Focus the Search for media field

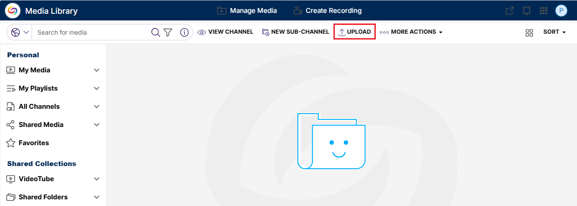coord(91,32)
